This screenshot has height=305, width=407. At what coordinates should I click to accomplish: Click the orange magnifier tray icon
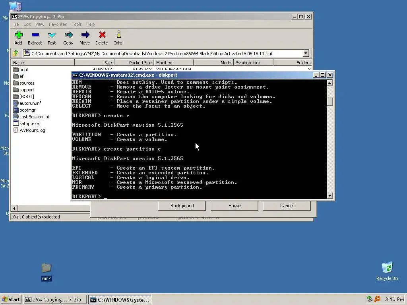(377, 299)
